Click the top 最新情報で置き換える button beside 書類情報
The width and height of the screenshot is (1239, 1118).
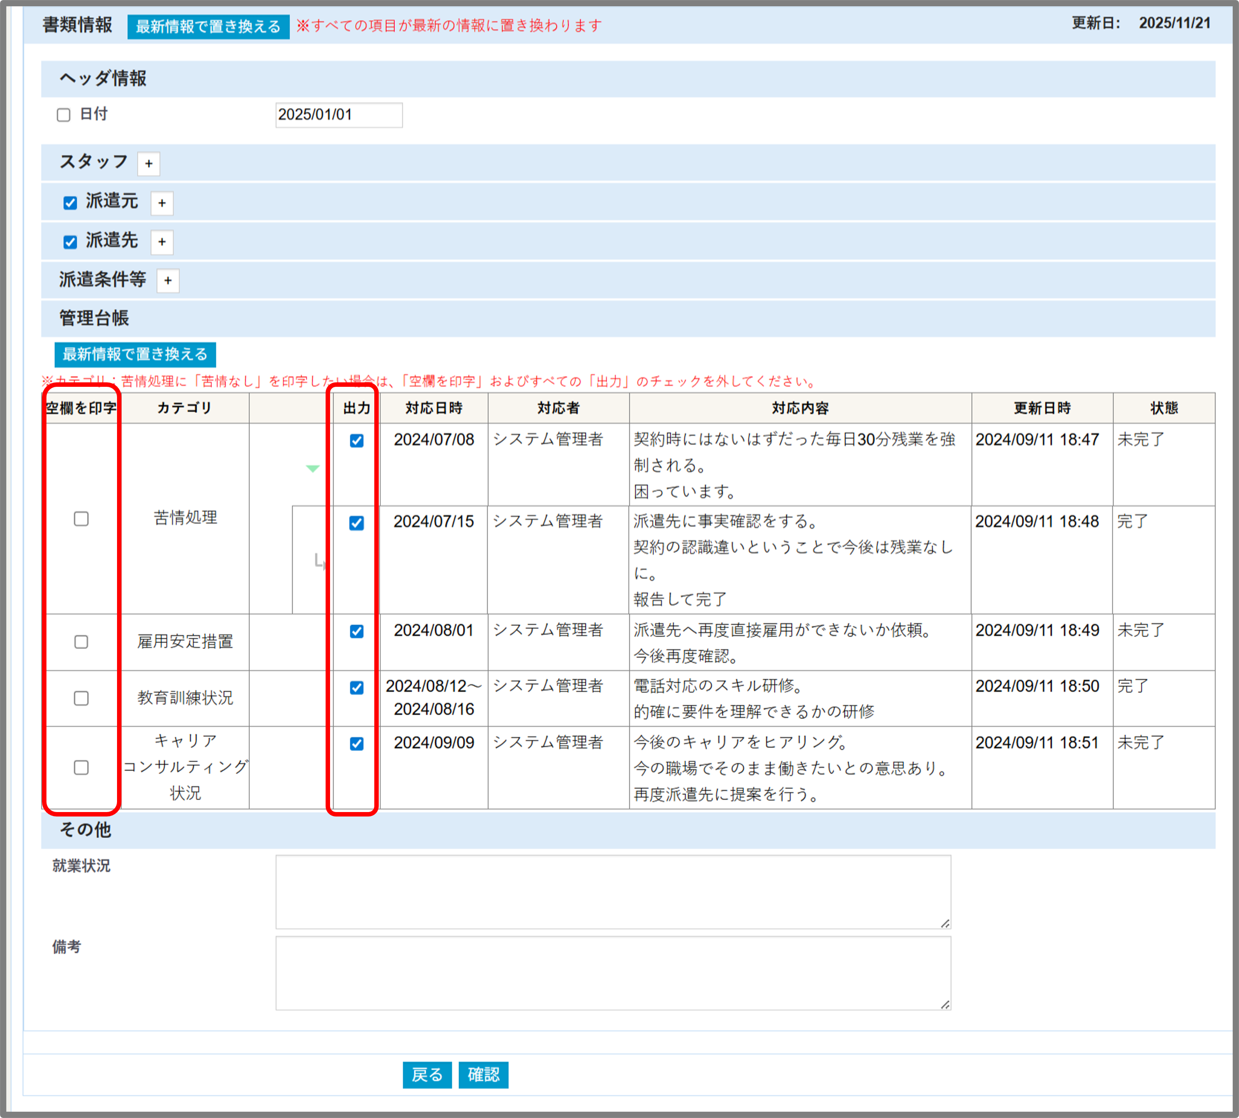pos(208,26)
